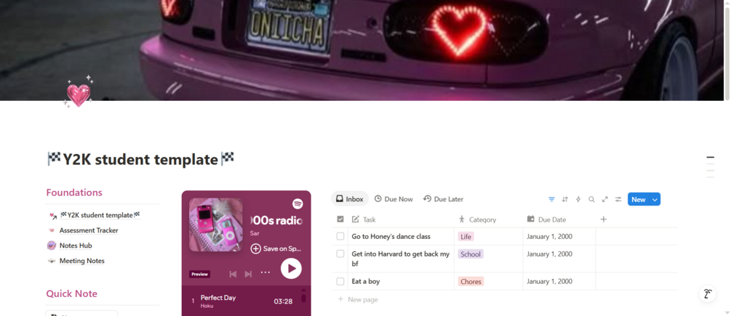This screenshot has width=731, height=316.
Task: Open the view settings sliders icon
Action: click(618, 199)
